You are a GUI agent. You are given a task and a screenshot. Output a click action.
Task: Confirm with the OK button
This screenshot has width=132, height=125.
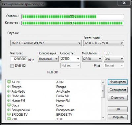point(118,109)
